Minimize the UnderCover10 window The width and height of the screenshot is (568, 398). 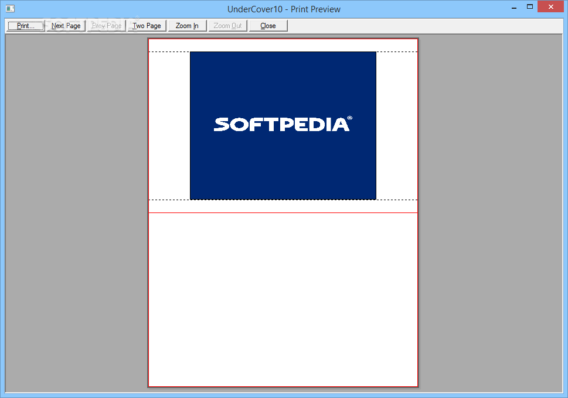click(x=514, y=7)
